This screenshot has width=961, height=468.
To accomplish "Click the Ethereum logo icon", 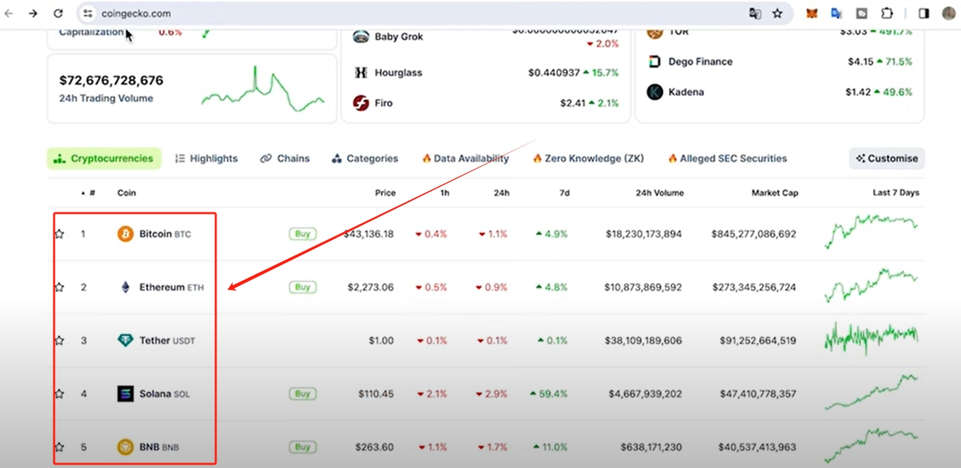I will click(x=125, y=287).
